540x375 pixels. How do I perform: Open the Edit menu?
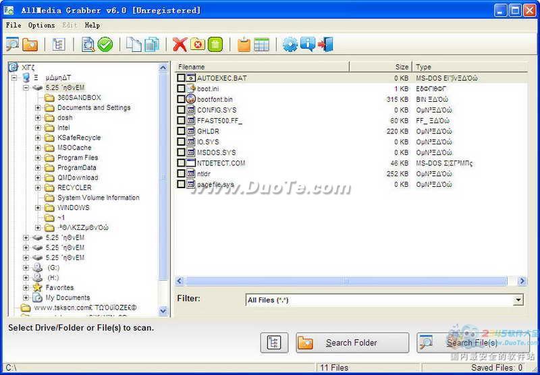(x=70, y=25)
